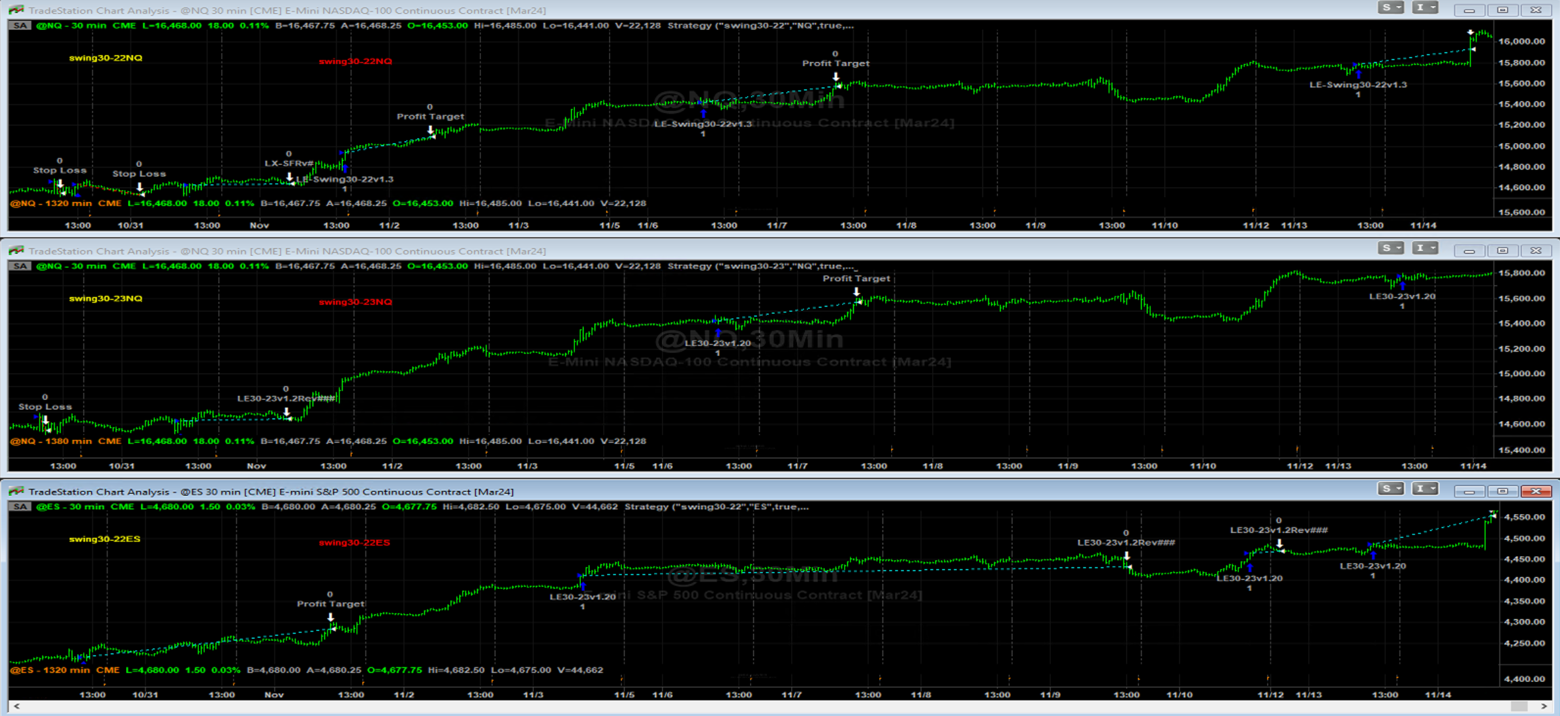Click the scroll-right arrow at bottom
1560x716 pixels.
coord(1544,706)
